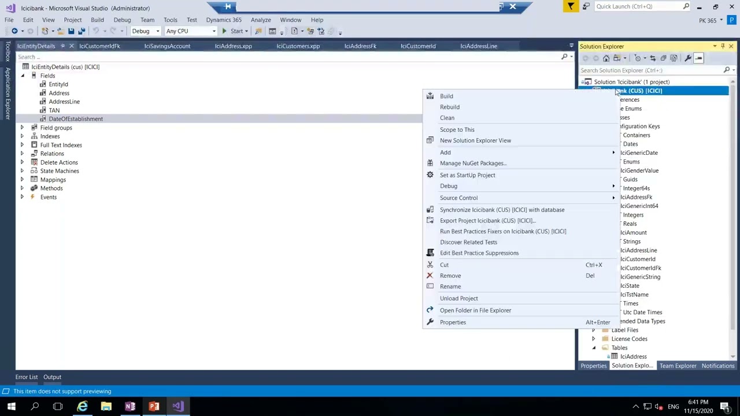
Task: Expand the Source Control submenu arrow
Action: tap(613, 198)
